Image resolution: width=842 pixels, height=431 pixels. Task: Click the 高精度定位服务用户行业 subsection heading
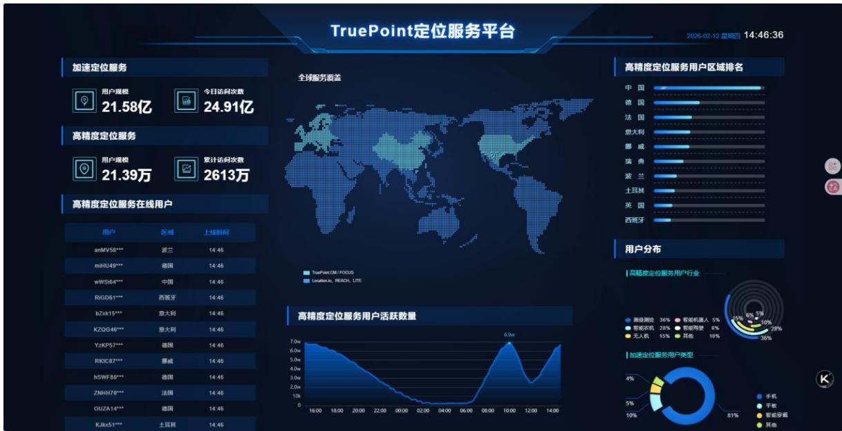tap(664, 273)
